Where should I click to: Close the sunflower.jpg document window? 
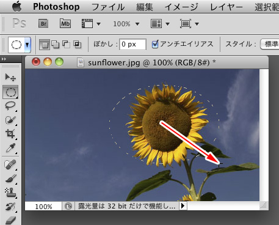click(x=36, y=62)
